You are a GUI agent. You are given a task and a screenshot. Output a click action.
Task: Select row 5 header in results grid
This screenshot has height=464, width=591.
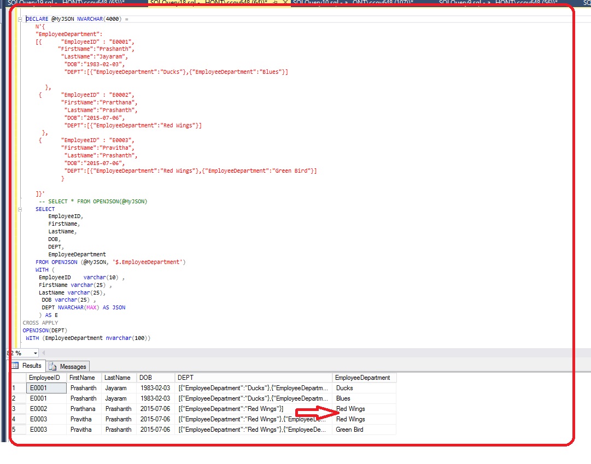click(x=18, y=430)
